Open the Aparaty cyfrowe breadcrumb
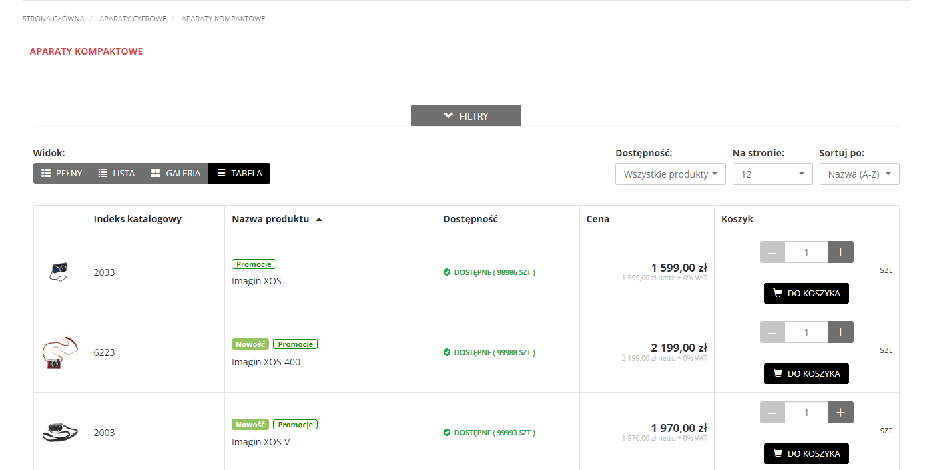The image size is (925, 470). click(x=133, y=19)
